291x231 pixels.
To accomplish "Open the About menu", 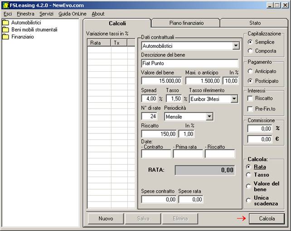I will [98, 14].
